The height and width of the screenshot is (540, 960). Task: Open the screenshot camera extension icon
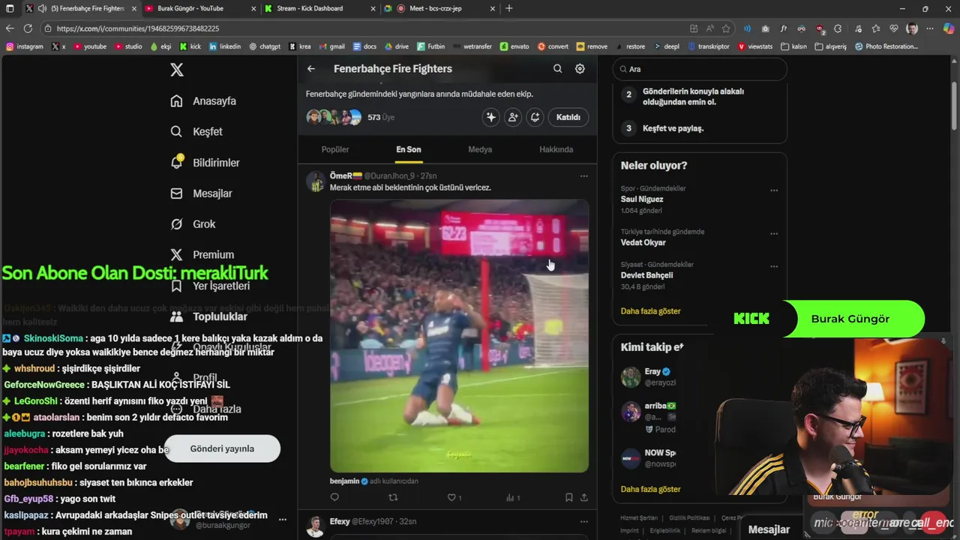pyautogui.click(x=765, y=28)
